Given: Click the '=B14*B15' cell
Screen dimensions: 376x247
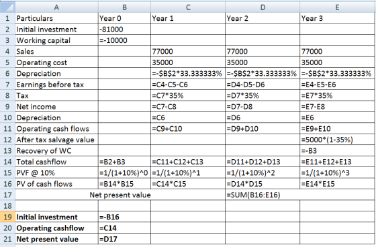Looking at the screenshot, I should pos(124,184).
